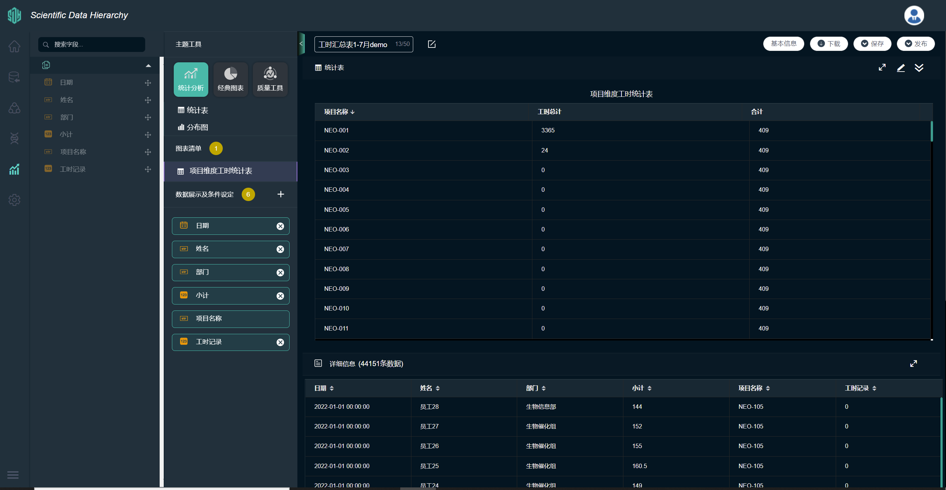Select the 经典图表 pie chart tile
Image resolution: width=946 pixels, height=490 pixels.
(x=231, y=79)
